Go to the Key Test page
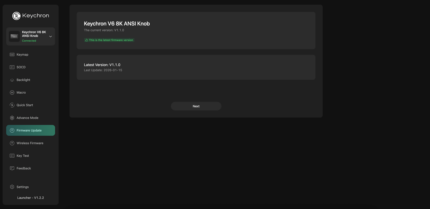Screen dimensions: 430x209 23,156
